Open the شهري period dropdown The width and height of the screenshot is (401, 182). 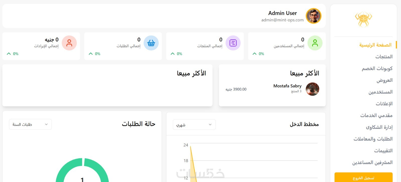[x=194, y=124]
